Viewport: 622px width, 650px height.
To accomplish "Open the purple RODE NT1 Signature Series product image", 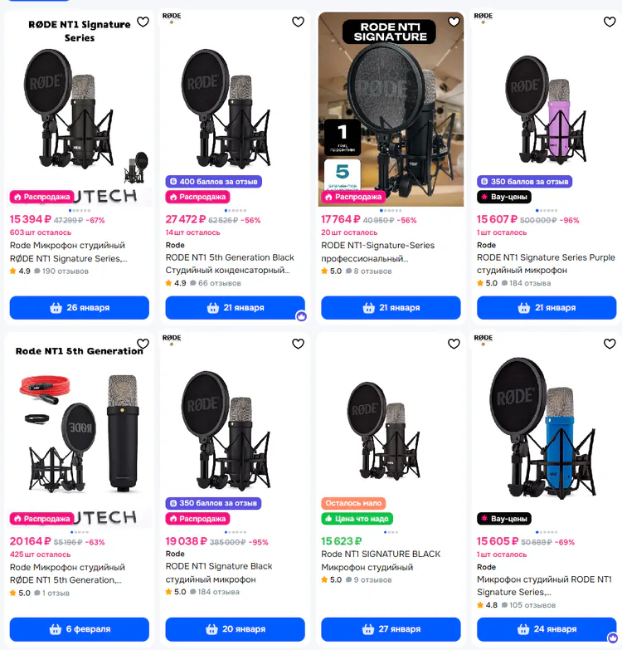I will [547, 110].
